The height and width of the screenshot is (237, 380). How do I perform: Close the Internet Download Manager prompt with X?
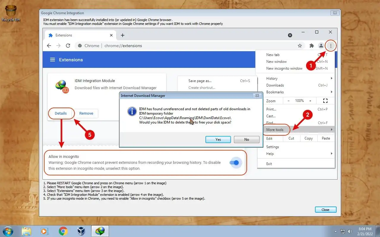[x=257, y=96]
